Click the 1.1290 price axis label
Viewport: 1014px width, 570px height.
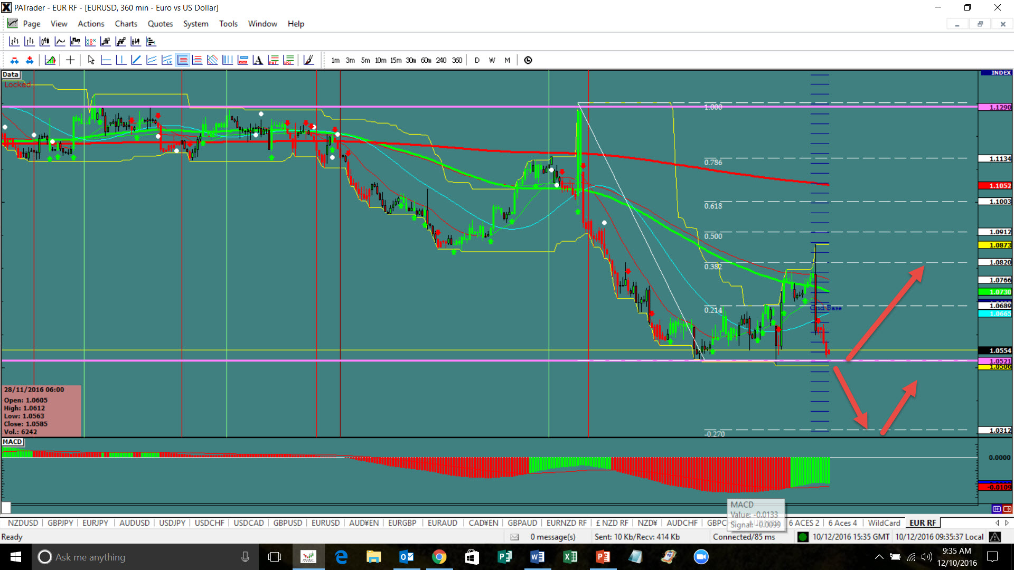point(996,107)
